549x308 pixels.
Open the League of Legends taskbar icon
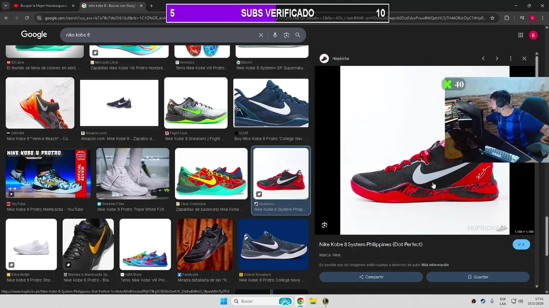pyautogui.click(x=326, y=301)
